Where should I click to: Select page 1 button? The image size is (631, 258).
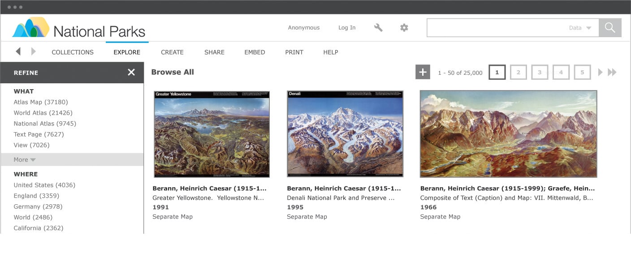[497, 72]
